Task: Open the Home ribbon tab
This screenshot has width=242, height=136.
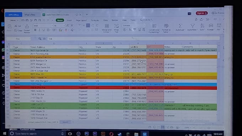Action: [60, 20]
